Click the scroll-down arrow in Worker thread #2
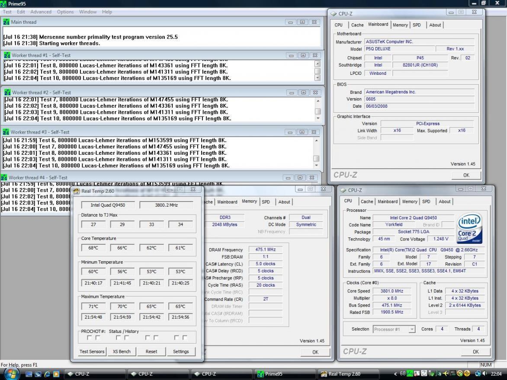Image resolution: width=507 pixels, height=380 pixels. (318, 118)
